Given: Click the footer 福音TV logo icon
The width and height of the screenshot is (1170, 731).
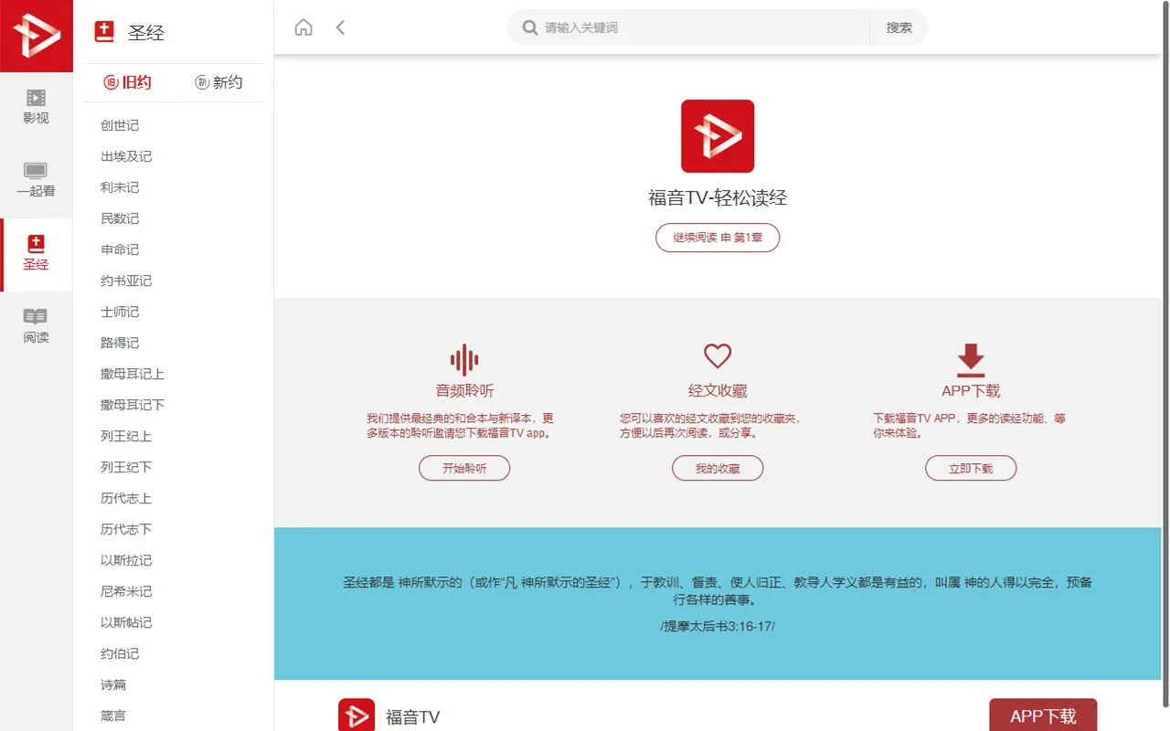Looking at the screenshot, I should coord(356,716).
